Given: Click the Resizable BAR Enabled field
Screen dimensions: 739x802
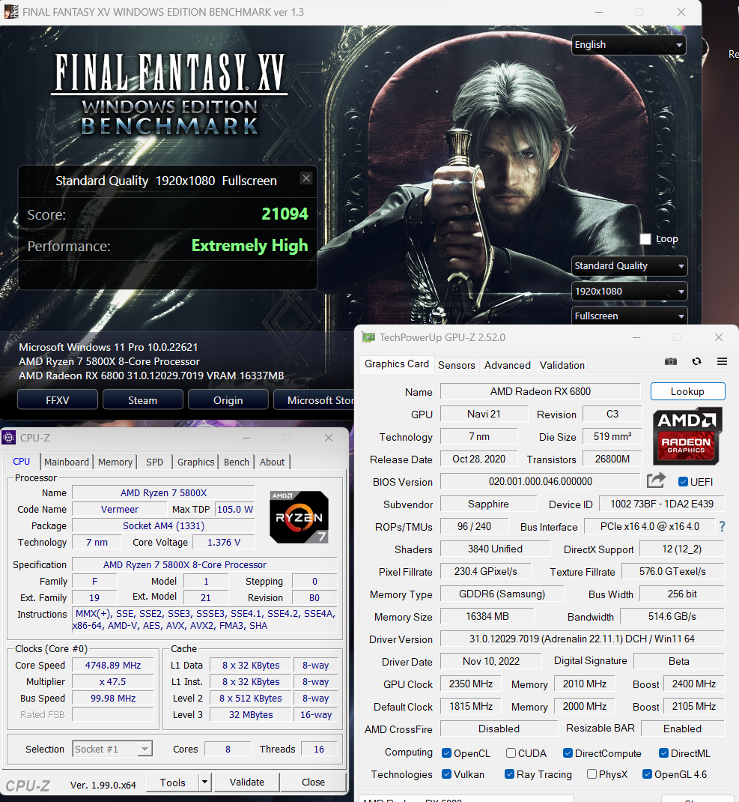Looking at the screenshot, I should pyautogui.click(x=682, y=729).
